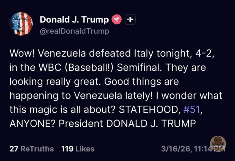Image resolution: width=235 pixels, height=161 pixels.
Task: Click the red verified badge icon
Action: pos(116,20)
